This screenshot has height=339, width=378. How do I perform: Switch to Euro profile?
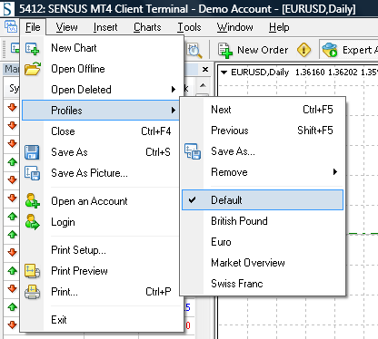tap(263, 242)
